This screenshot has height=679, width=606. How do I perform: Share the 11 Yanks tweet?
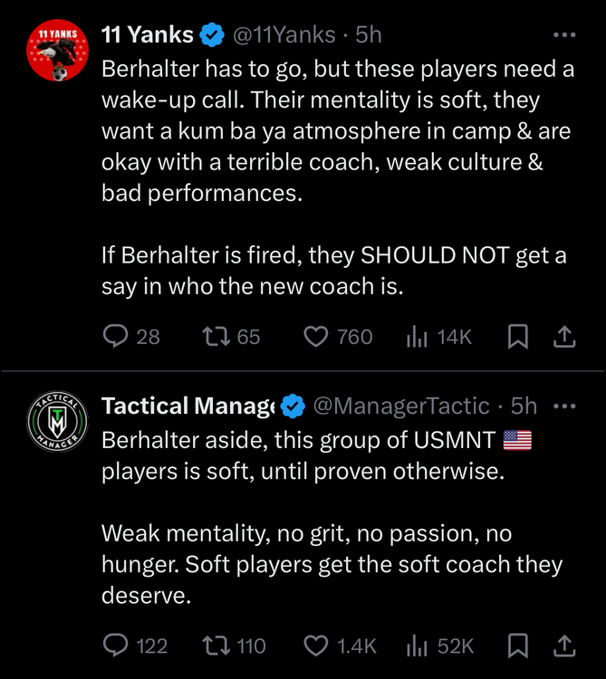pos(563,337)
